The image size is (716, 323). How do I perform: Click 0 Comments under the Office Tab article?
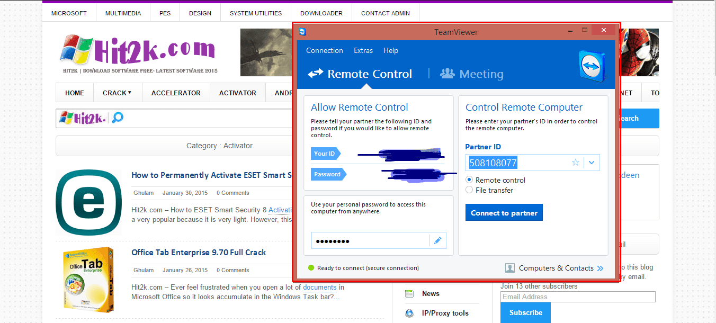pos(232,270)
